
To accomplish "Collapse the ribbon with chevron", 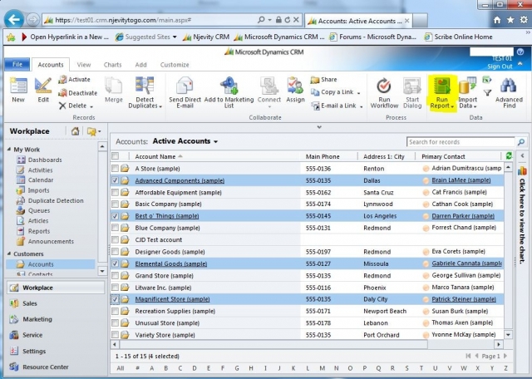I will click(520, 64).
